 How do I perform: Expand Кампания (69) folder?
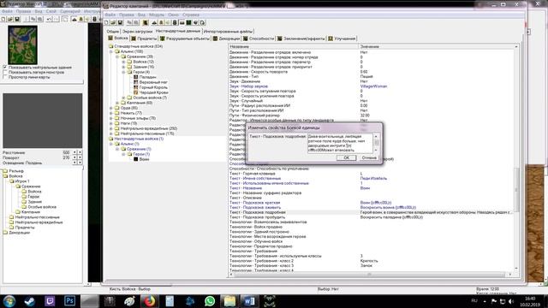117,103
